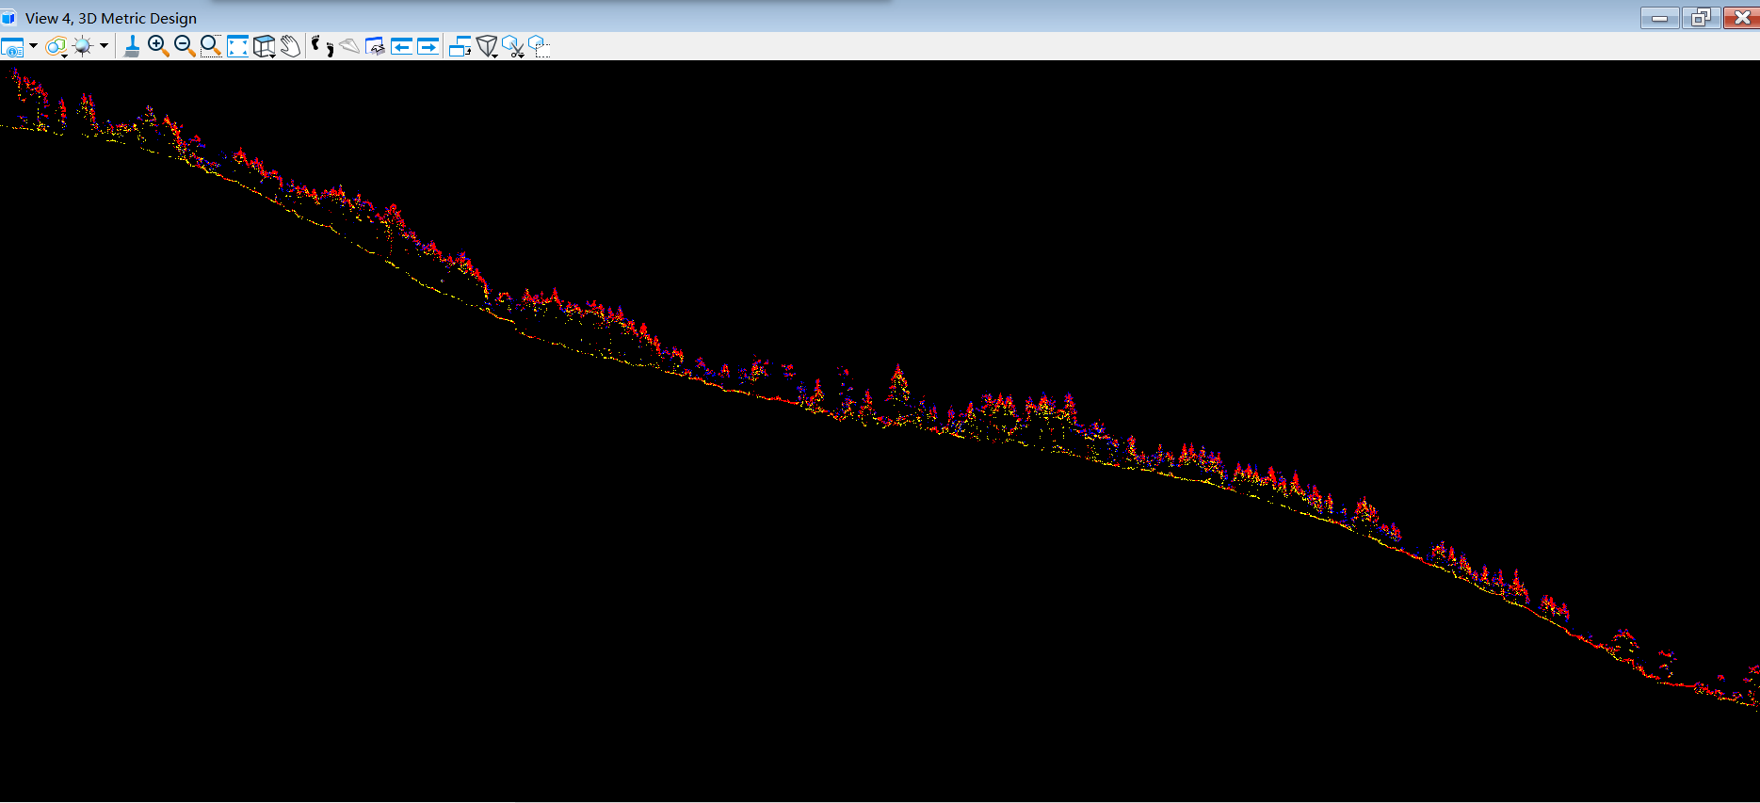
Task: Expand the View Attributes dropdown arrow
Action: pos(34,45)
